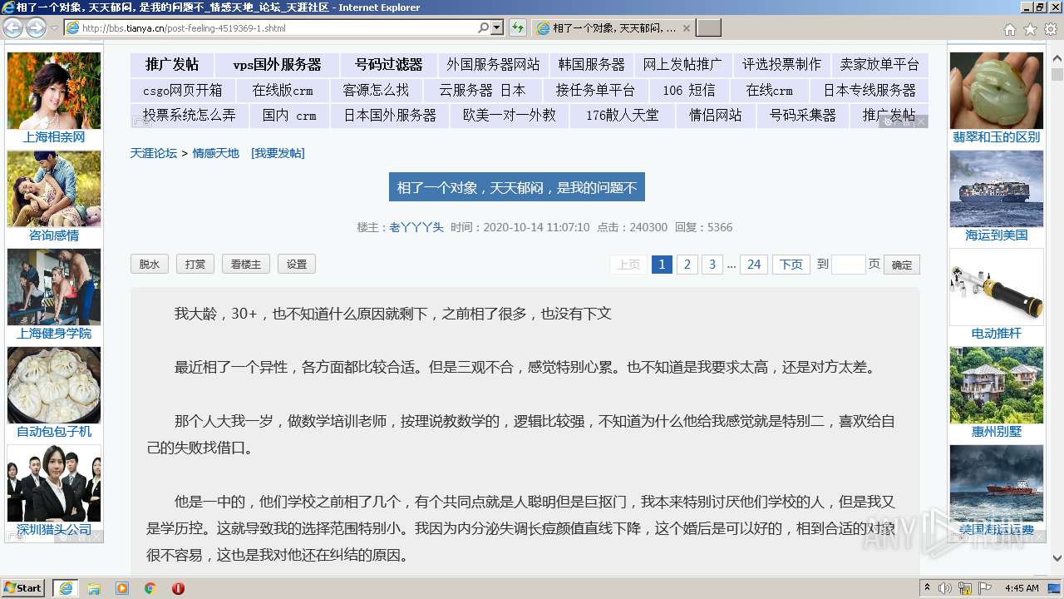
Task: Click the 设置 button
Action: (297, 264)
